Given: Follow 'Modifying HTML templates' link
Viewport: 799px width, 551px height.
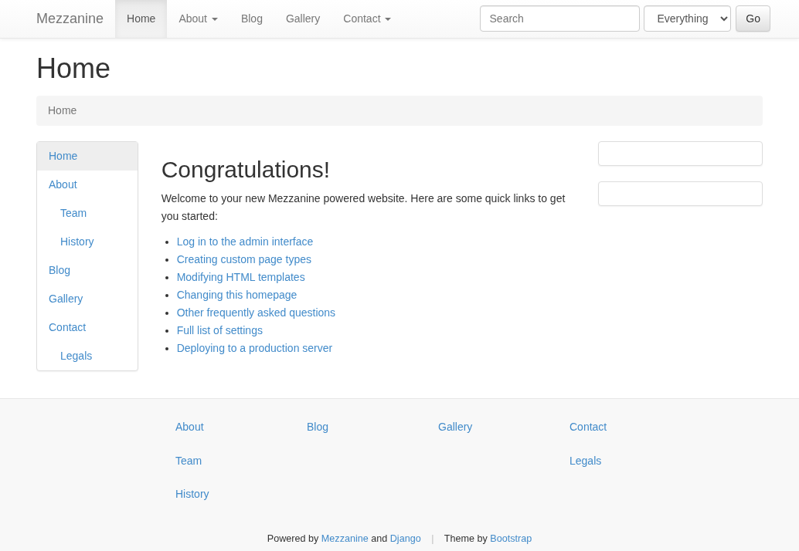Looking at the screenshot, I should (x=240, y=277).
